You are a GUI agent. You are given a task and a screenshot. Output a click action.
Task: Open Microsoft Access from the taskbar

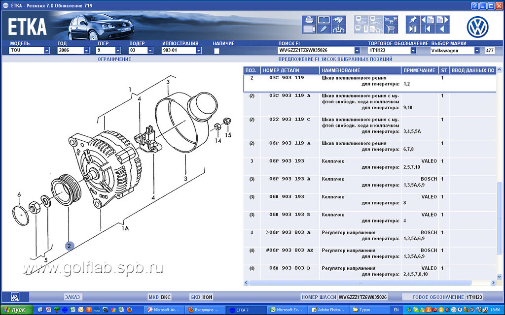(163, 310)
